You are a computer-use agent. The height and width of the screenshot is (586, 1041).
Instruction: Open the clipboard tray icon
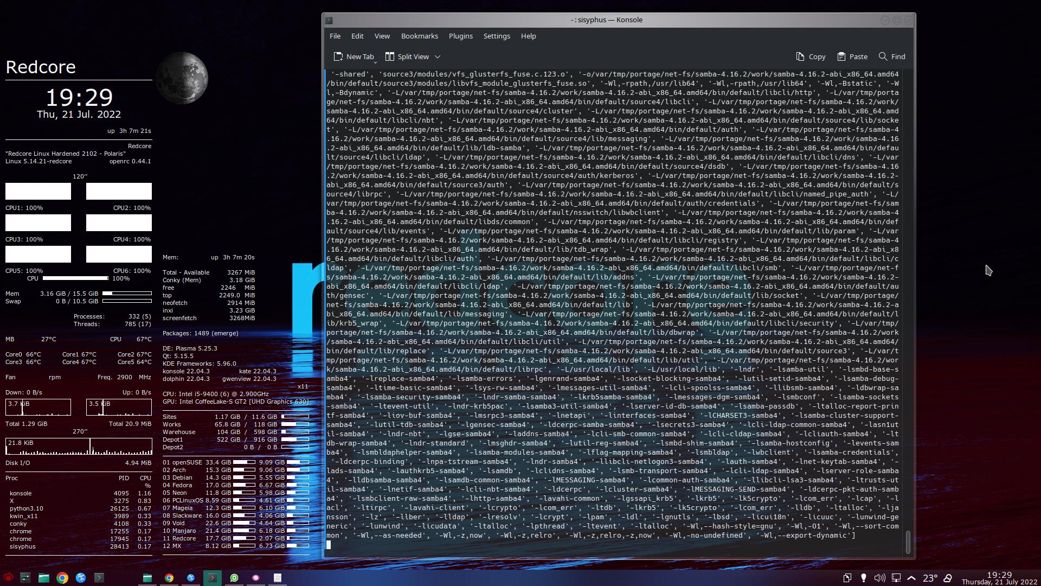coord(847,578)
